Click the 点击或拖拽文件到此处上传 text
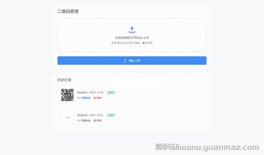This screenshot has width=264, height=155. coord(132,38)
